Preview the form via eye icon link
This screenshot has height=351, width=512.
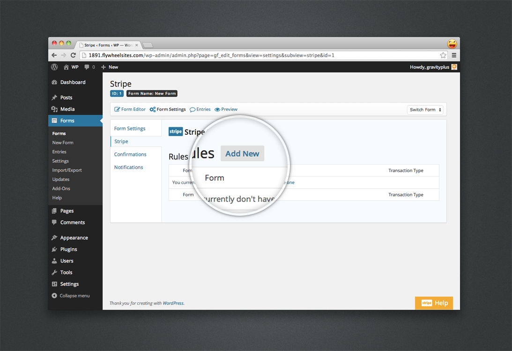pyautogui.click(x=226, y=110)
